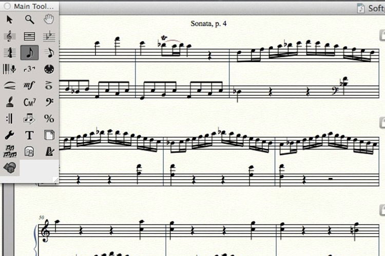
Task: Click the document icon in window title
Action: pos(360,8)
